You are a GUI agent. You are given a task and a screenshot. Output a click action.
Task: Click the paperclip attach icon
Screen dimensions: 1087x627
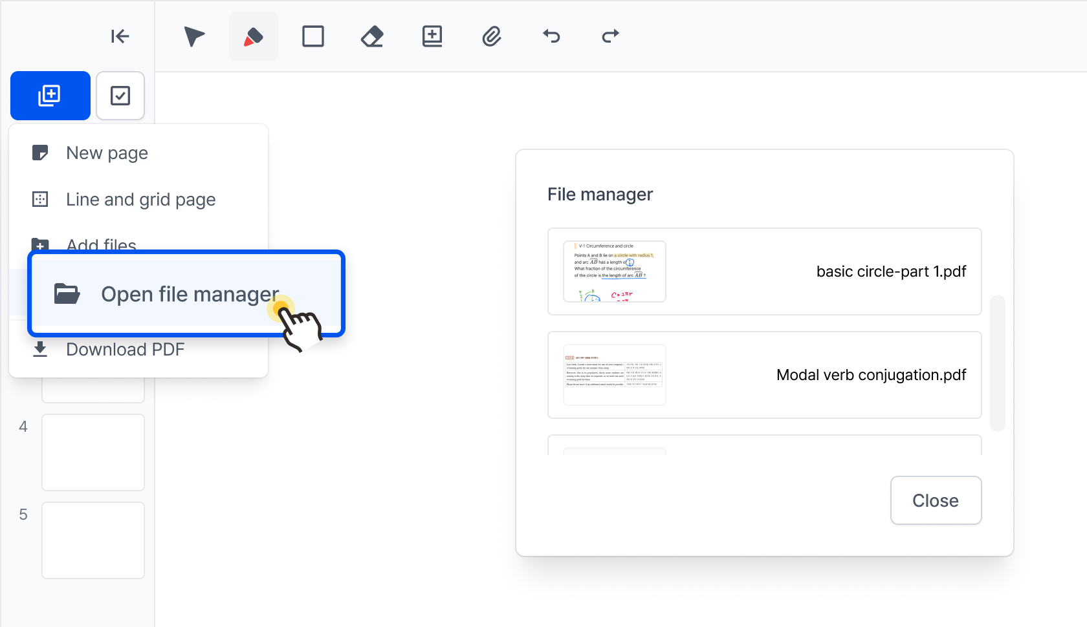492,36
